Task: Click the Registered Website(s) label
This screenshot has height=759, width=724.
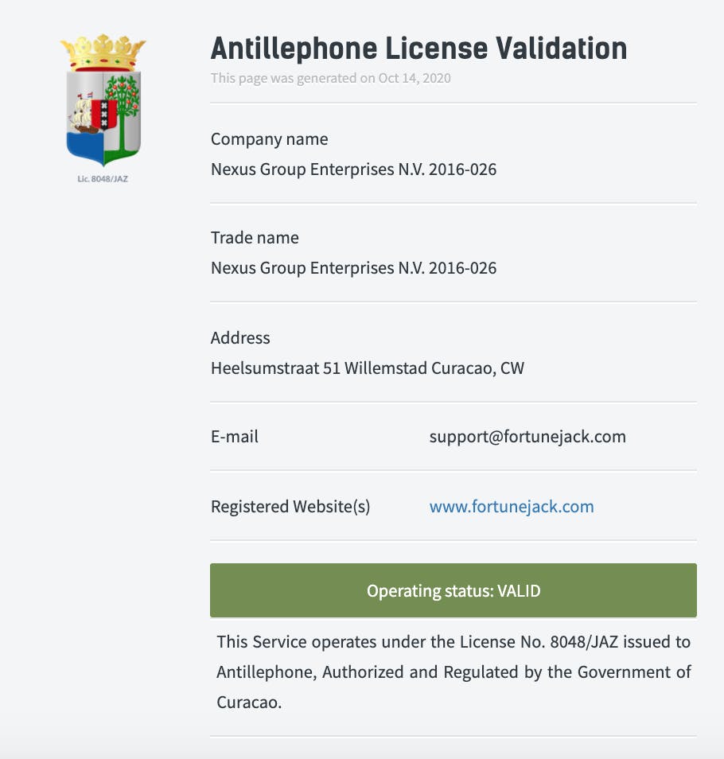Action: point(290,507)
